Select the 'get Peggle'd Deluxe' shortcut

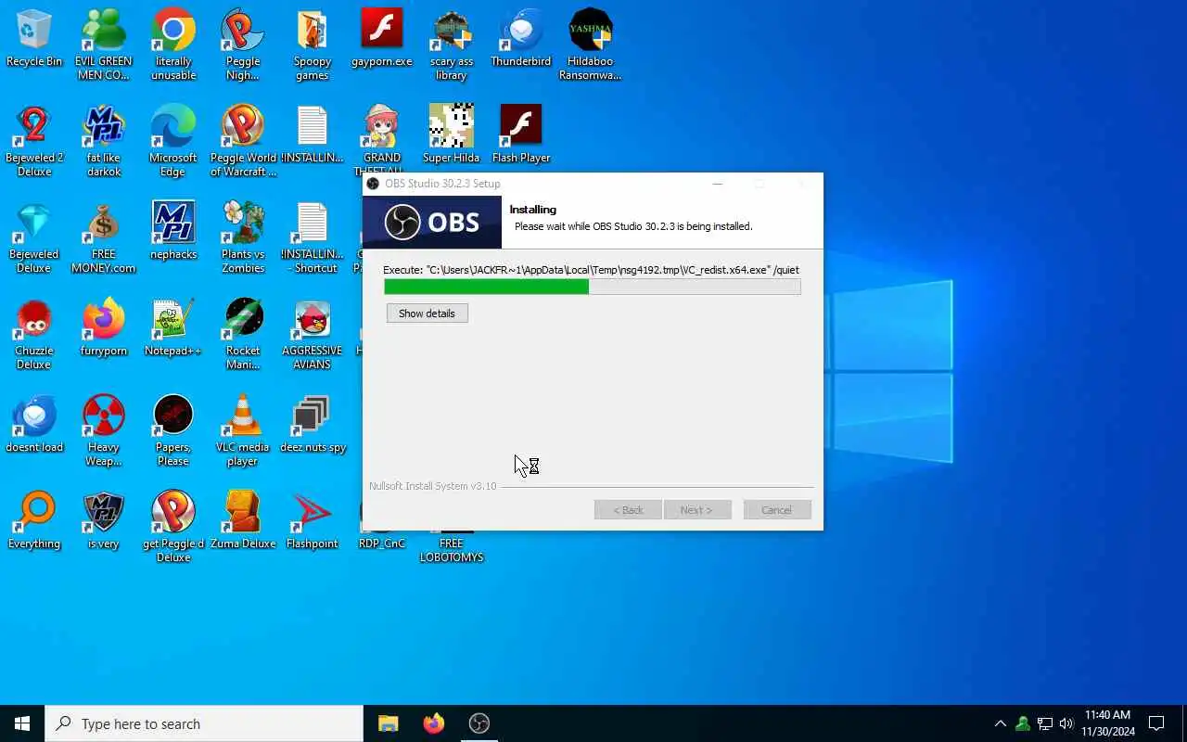173,528
